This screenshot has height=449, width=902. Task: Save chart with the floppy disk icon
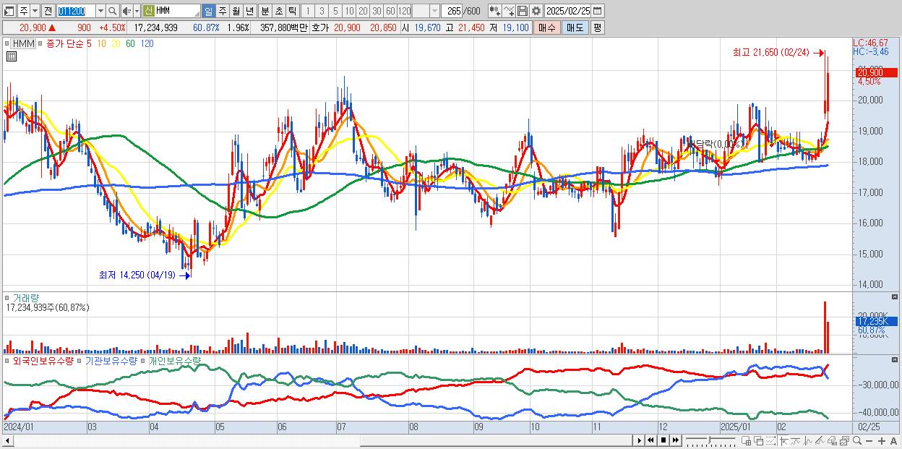(x=523, y=11)
